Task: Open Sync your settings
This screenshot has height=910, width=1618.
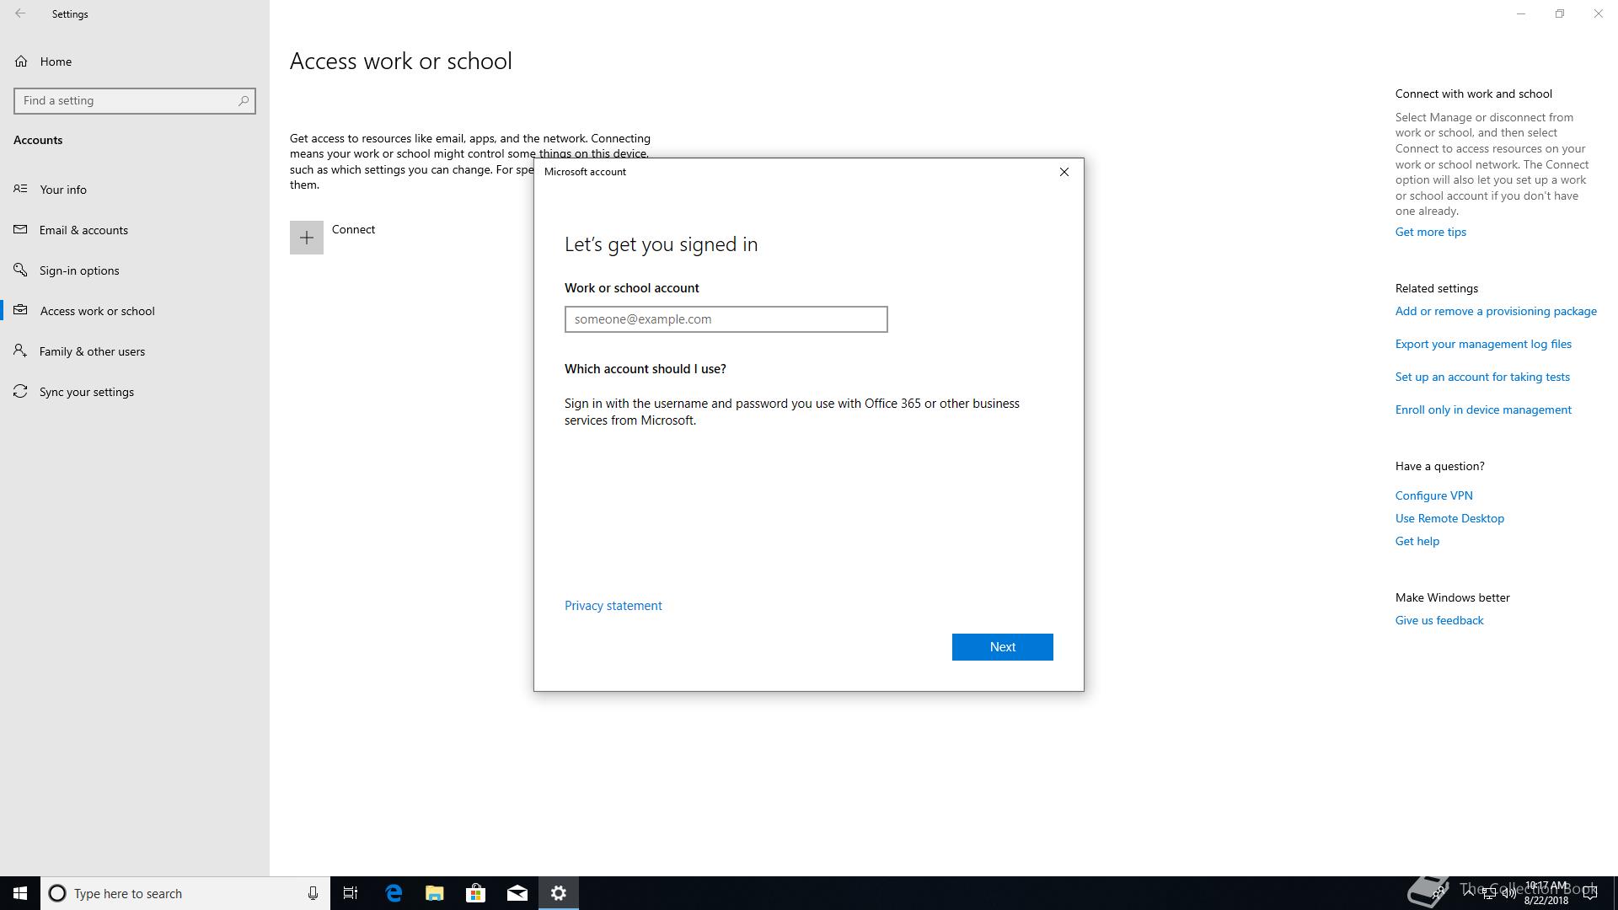Action: pos(86,392)
